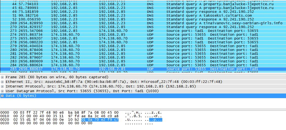Image resolution: width=286 pixels, height=130 pixels.
Task: Expand the User Datagram Protocol node
Action: point(2,91)
